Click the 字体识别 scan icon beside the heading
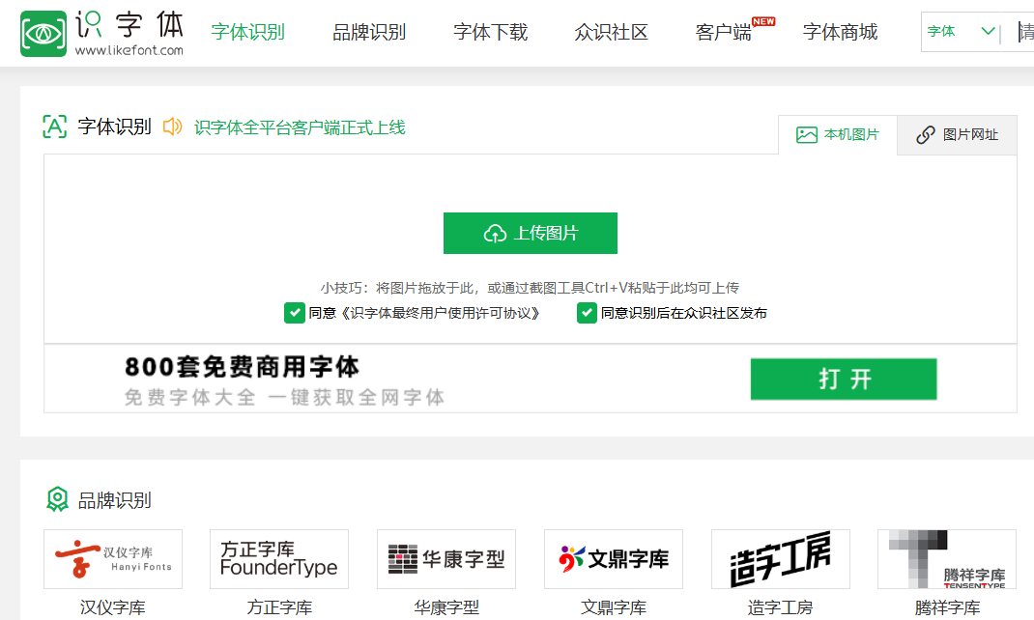This screenshot has height=620, width=1034. pos(54,127)
